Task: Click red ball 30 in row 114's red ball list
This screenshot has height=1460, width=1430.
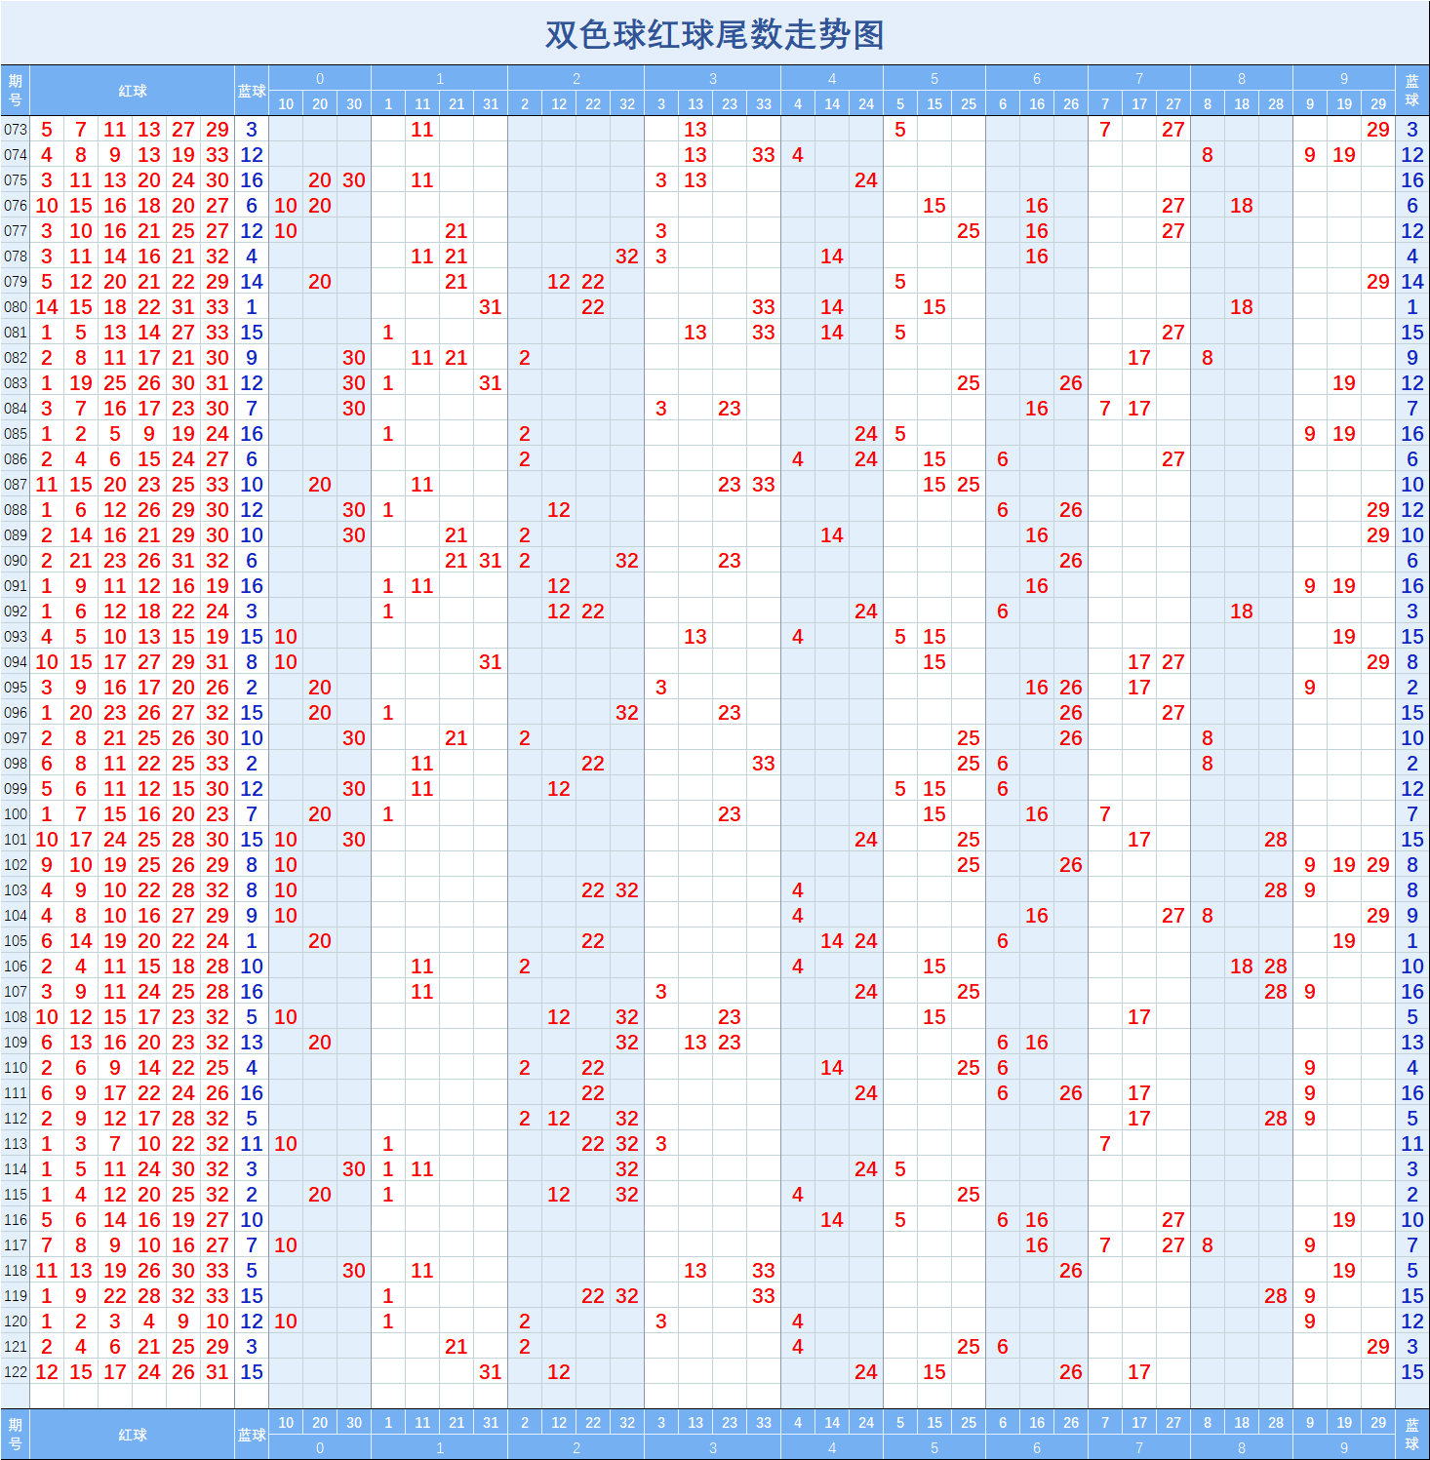Action: point(183,1169)
